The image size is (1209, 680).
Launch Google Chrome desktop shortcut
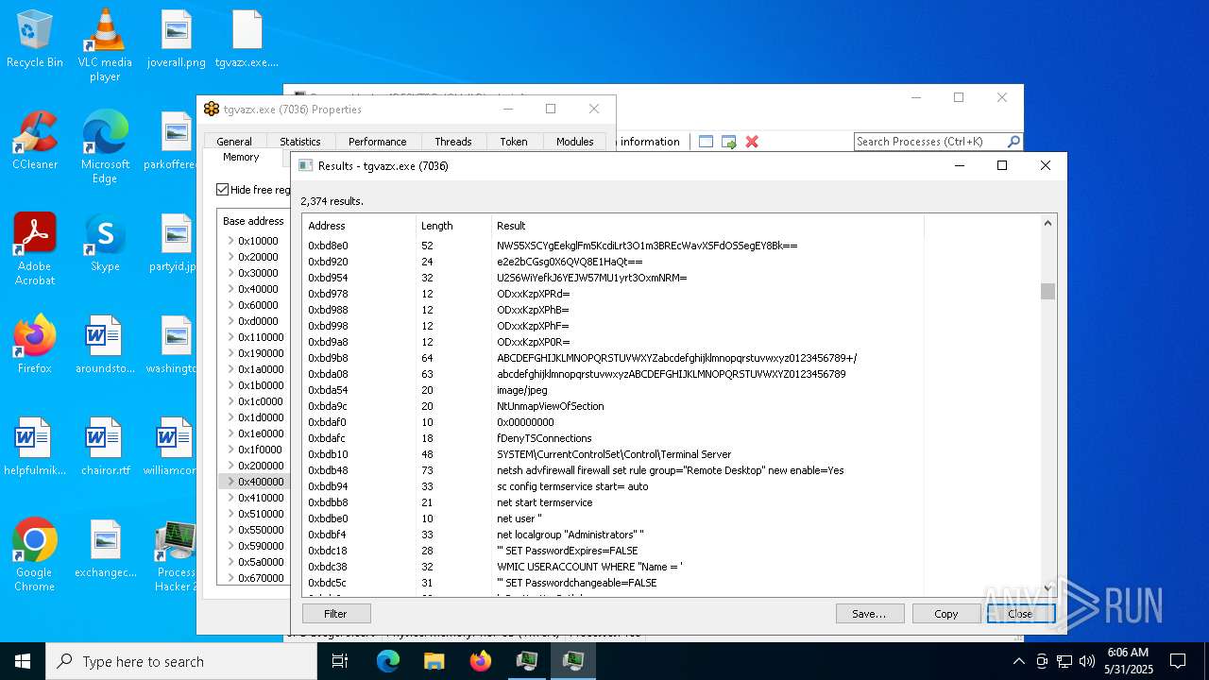[x=35, y=555]
